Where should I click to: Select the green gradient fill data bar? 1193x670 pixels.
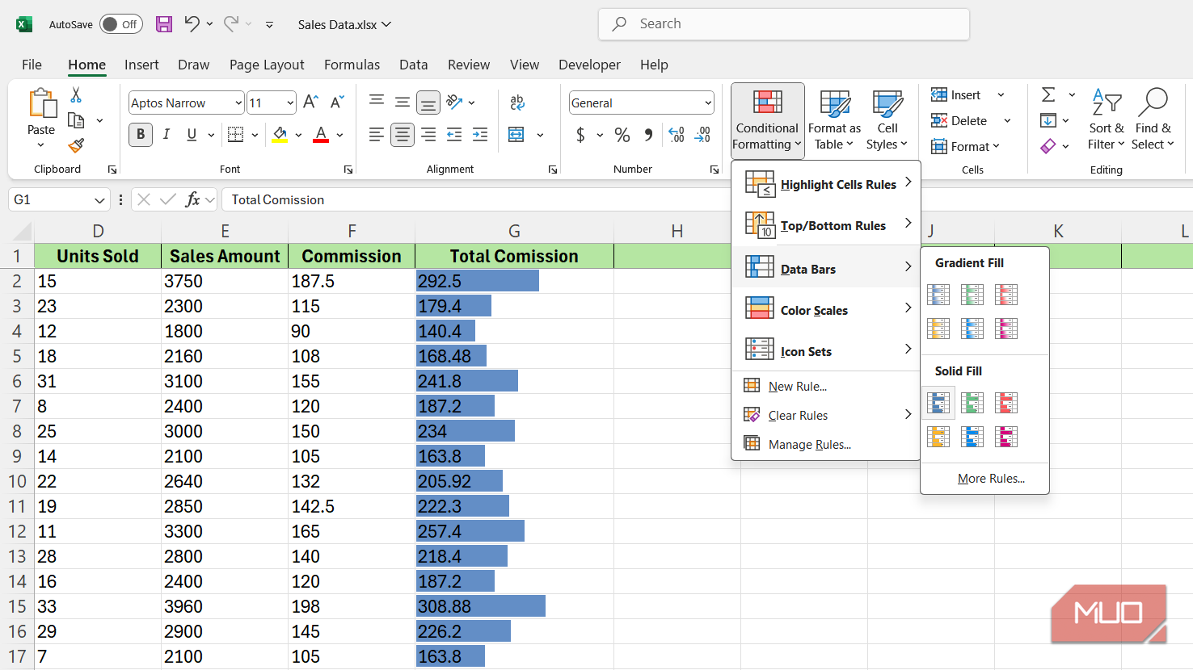click(x=972, y=295)
